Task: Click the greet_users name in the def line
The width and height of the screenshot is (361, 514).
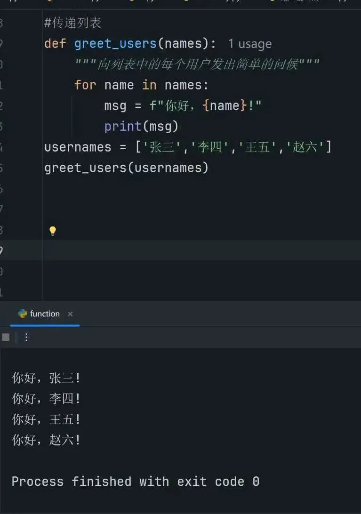Action: pos(115,44)
